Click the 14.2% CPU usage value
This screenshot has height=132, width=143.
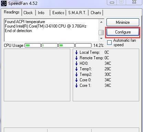coord(99,45)
